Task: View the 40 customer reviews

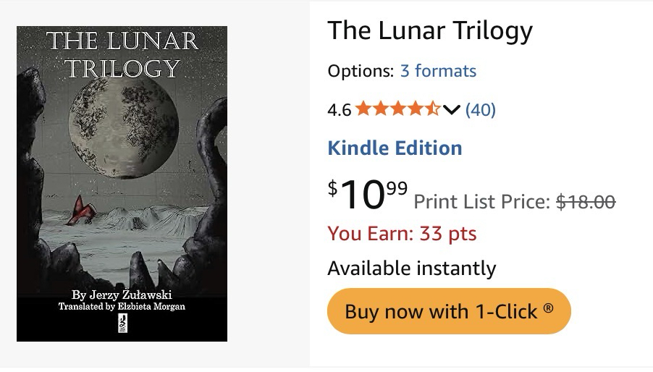Action: (x=480, y=110)
